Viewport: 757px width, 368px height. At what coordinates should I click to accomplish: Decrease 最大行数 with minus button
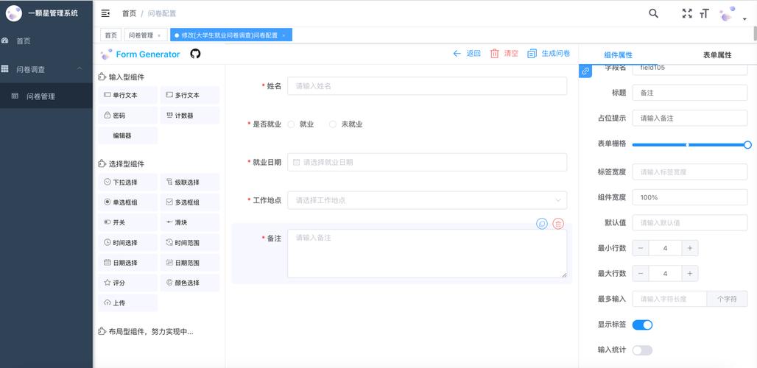pos(641,274)
